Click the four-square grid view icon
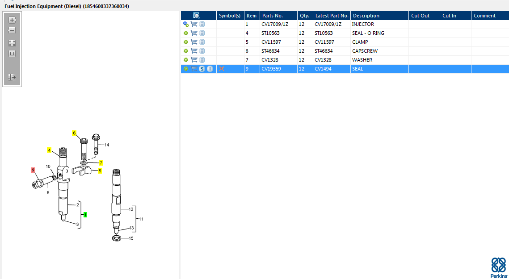 coord(12,43)
